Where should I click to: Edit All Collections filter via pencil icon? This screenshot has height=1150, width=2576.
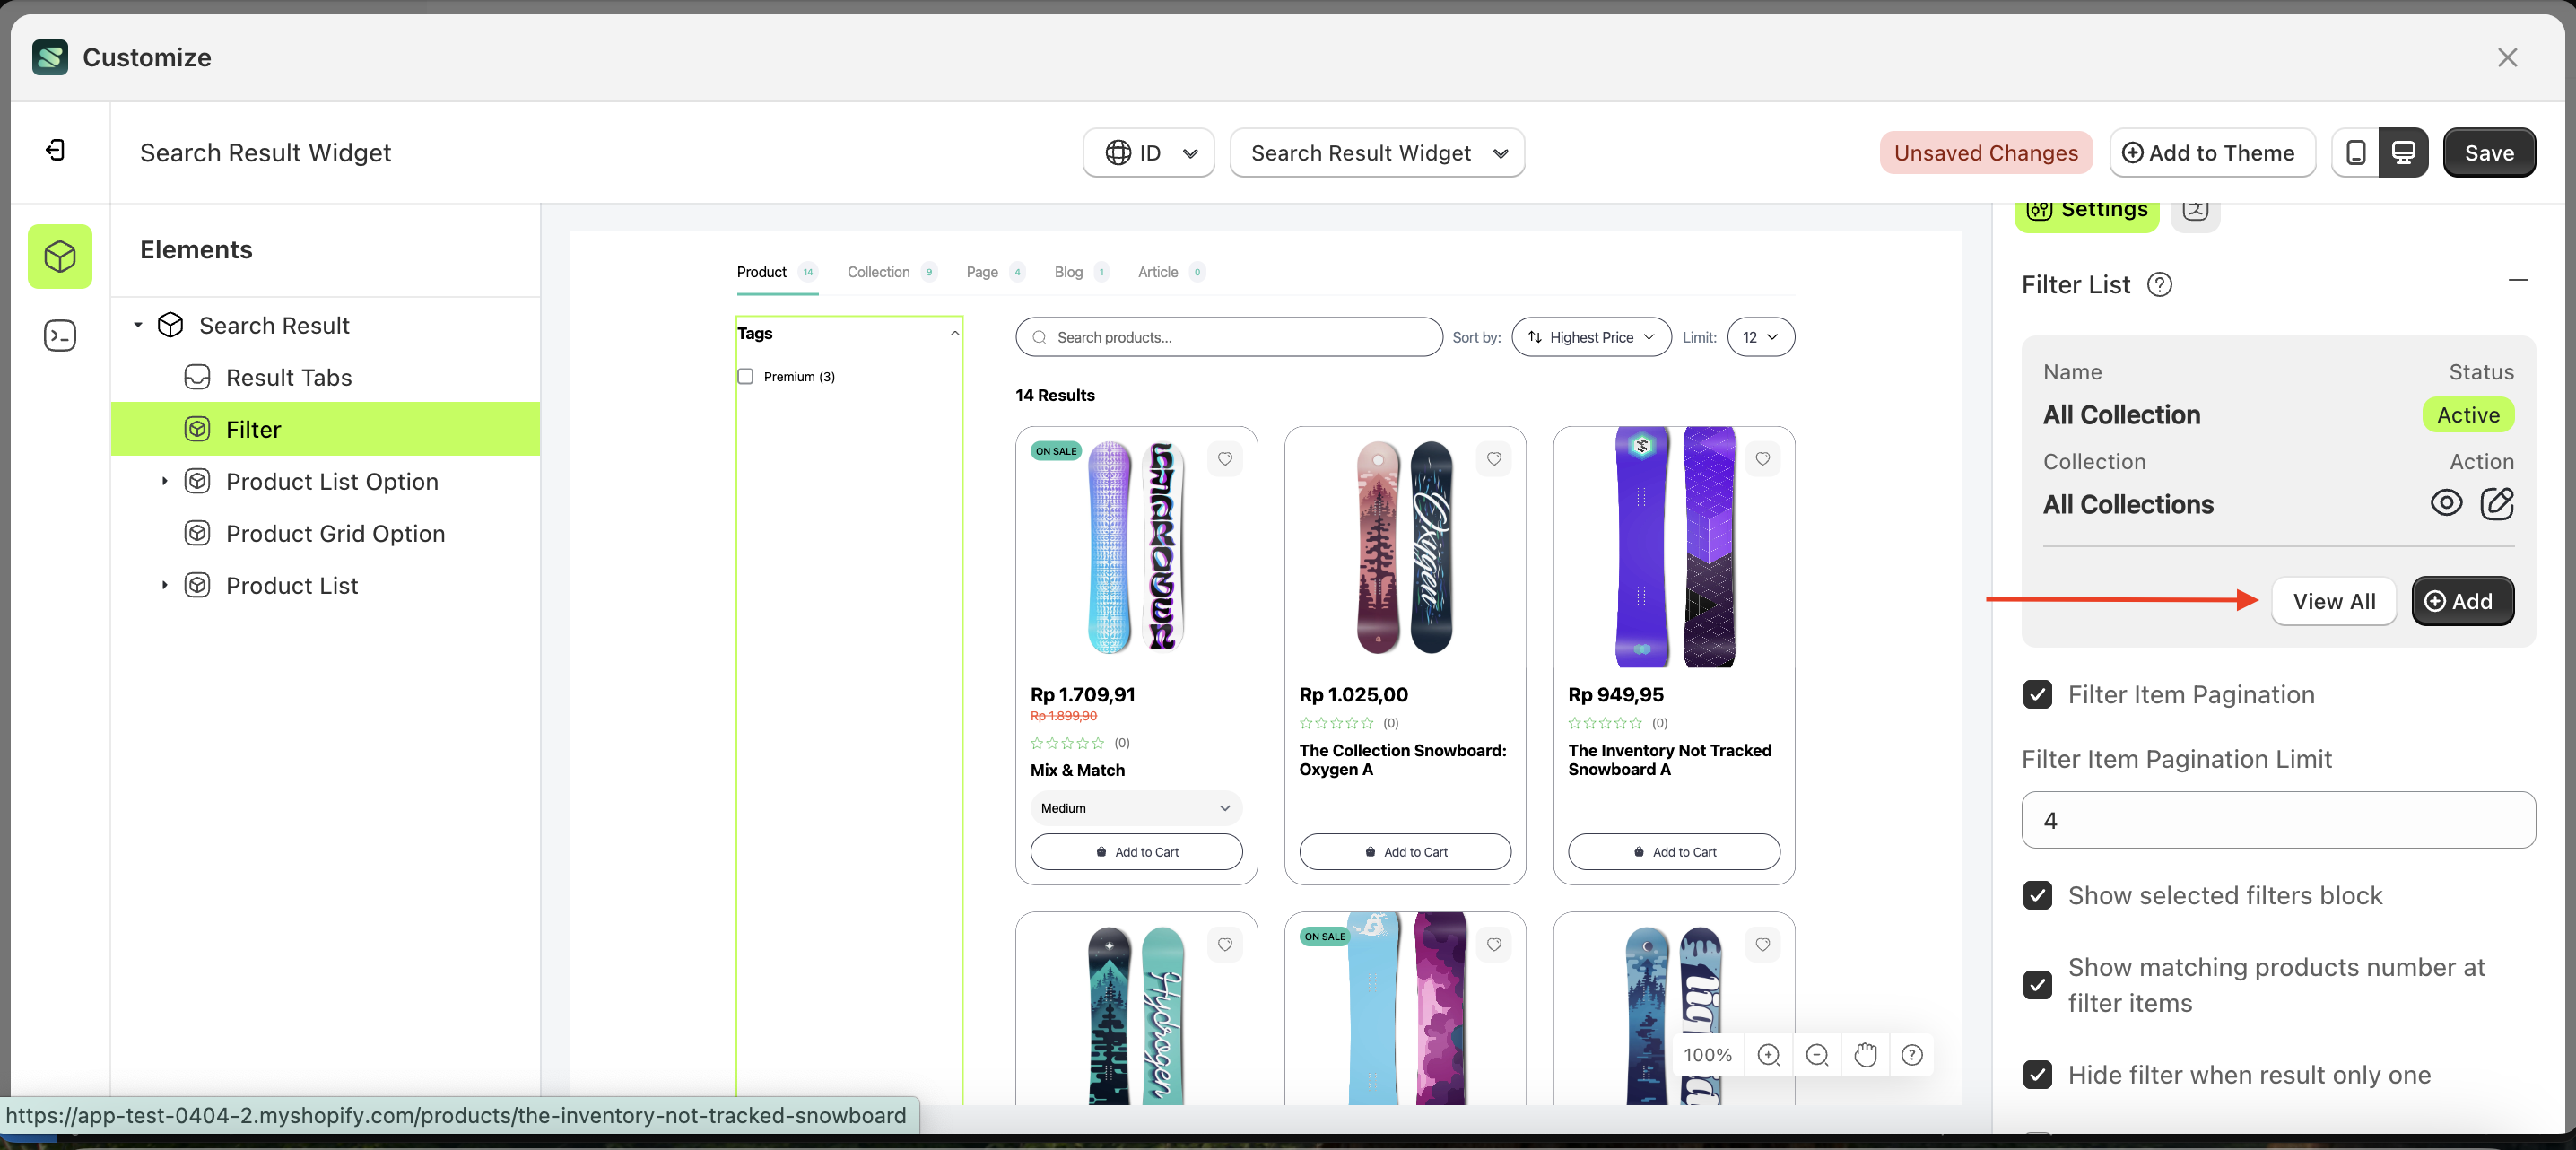pyautogui.click(x=2497, y=504)
